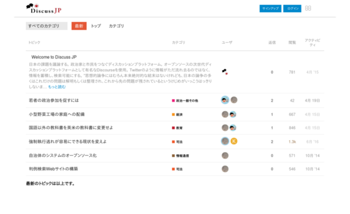Click avatar in 判例検索Webサイト row
The image size is (350, 214).
click(x=225, y=169)
